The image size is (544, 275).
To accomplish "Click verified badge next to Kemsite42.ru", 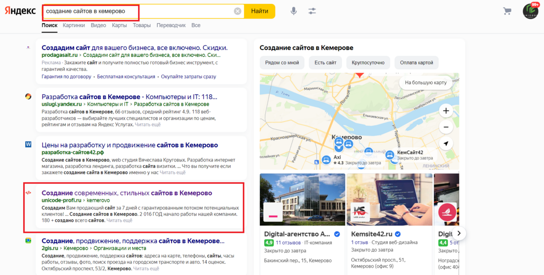I will 398,234.
